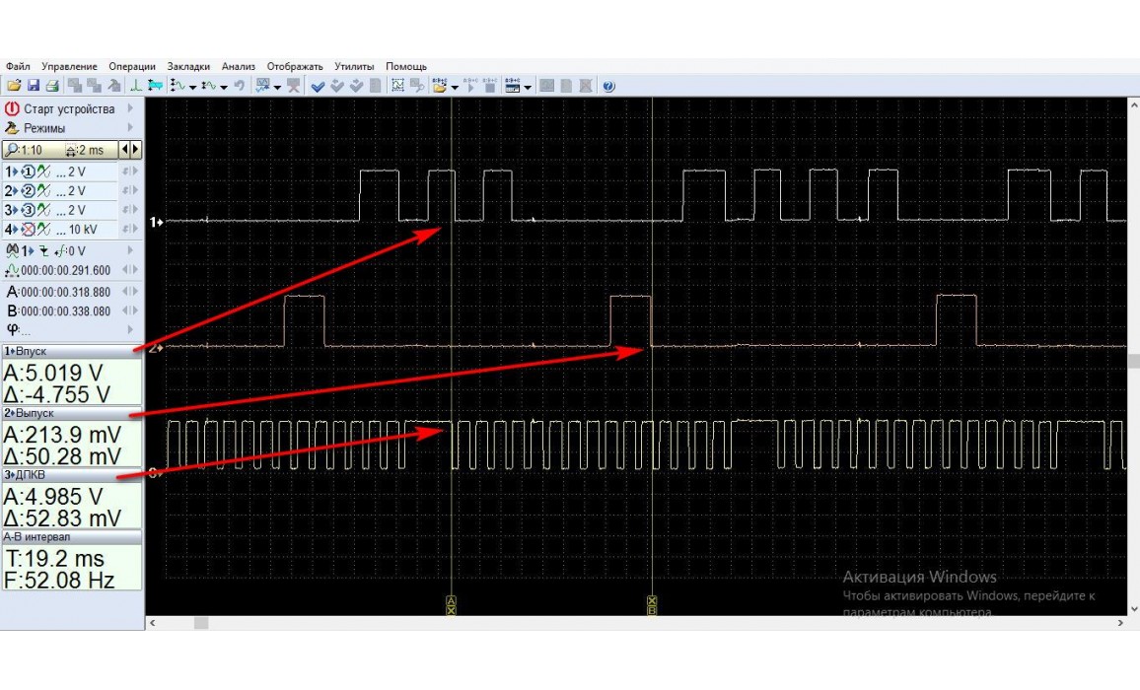This screenshot has height=690, width=1140.
Task: Click the printer icon in toolbar
Action: tap(52, 87)
